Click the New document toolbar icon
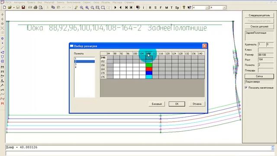The height and width of the screenshot is (156, 277). click(x=4, y=7)
